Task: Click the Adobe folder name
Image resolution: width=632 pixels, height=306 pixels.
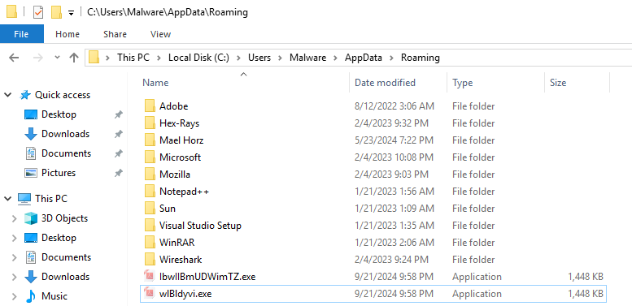Action: tap(174, 106)
